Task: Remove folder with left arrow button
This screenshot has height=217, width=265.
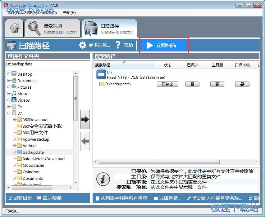Action: [x=85, y=141]
